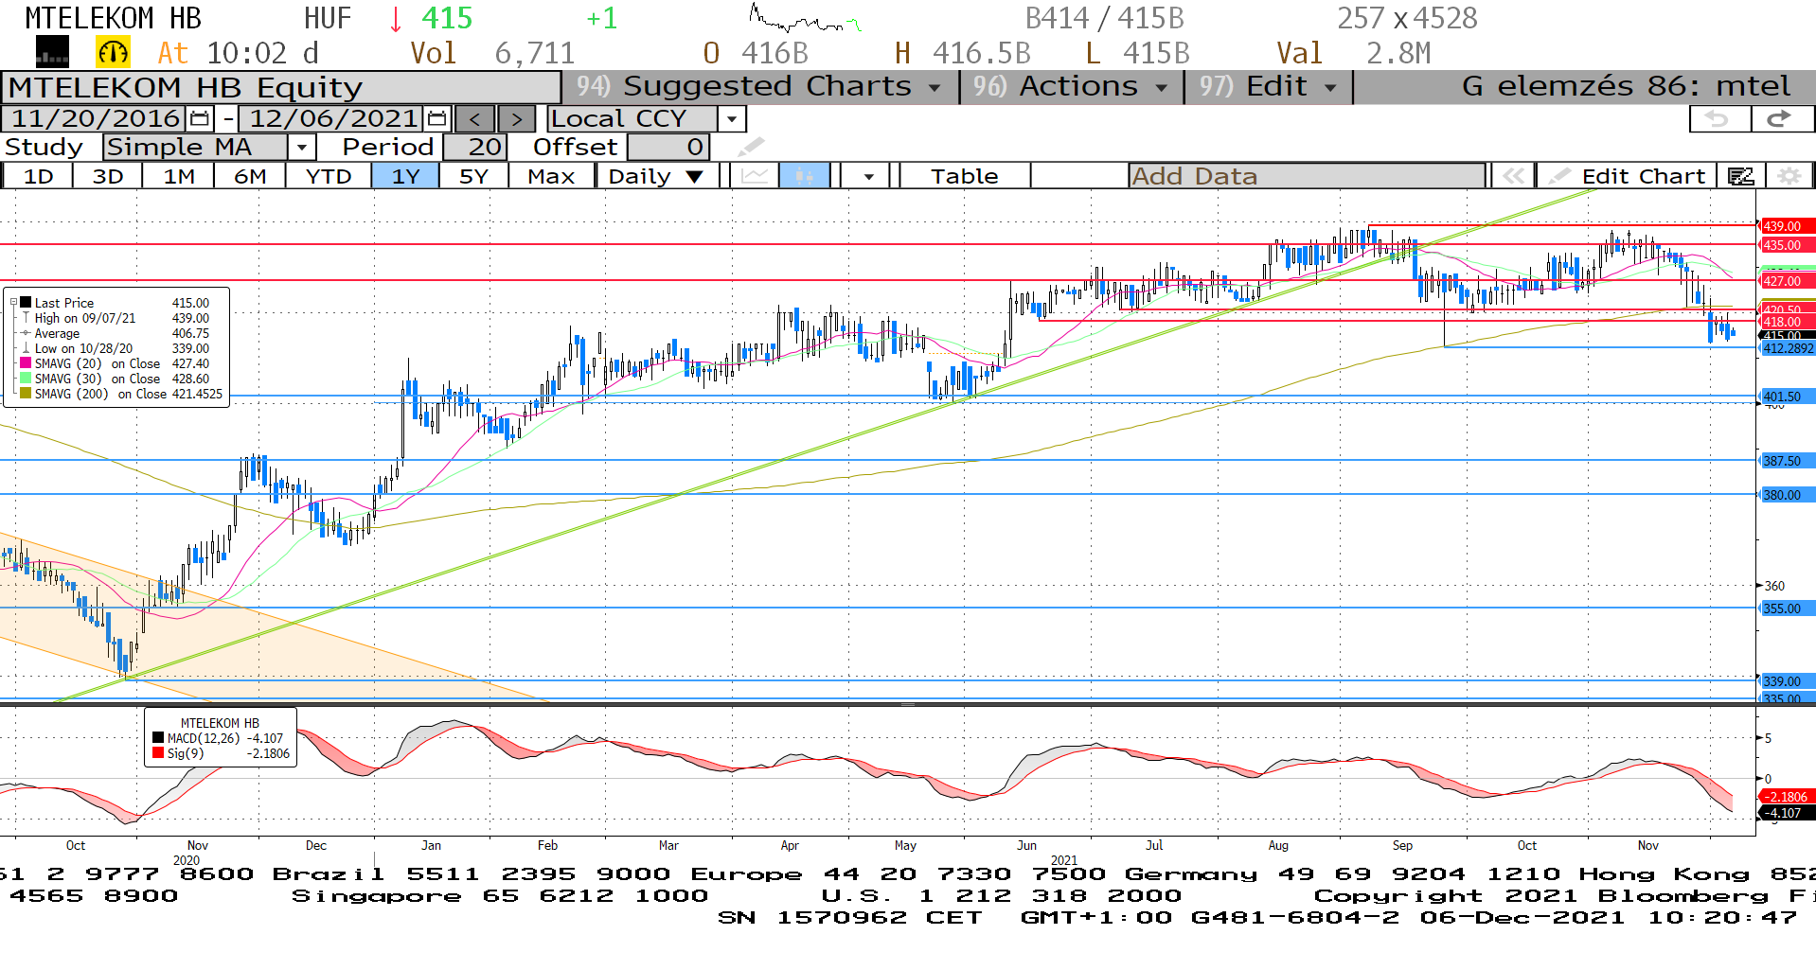This screenshot has width=1816, height=970.
Task: Click next date range arrow
Action: pyautogui.click(x=516, y=119)
